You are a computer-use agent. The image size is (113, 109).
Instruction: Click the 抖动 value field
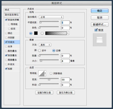tap(65, 85)
